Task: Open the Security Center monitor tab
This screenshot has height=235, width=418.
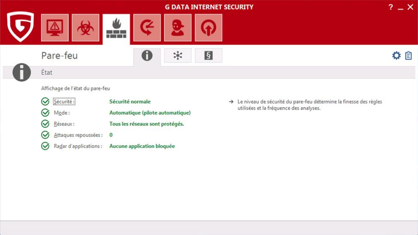Action: 55,28
